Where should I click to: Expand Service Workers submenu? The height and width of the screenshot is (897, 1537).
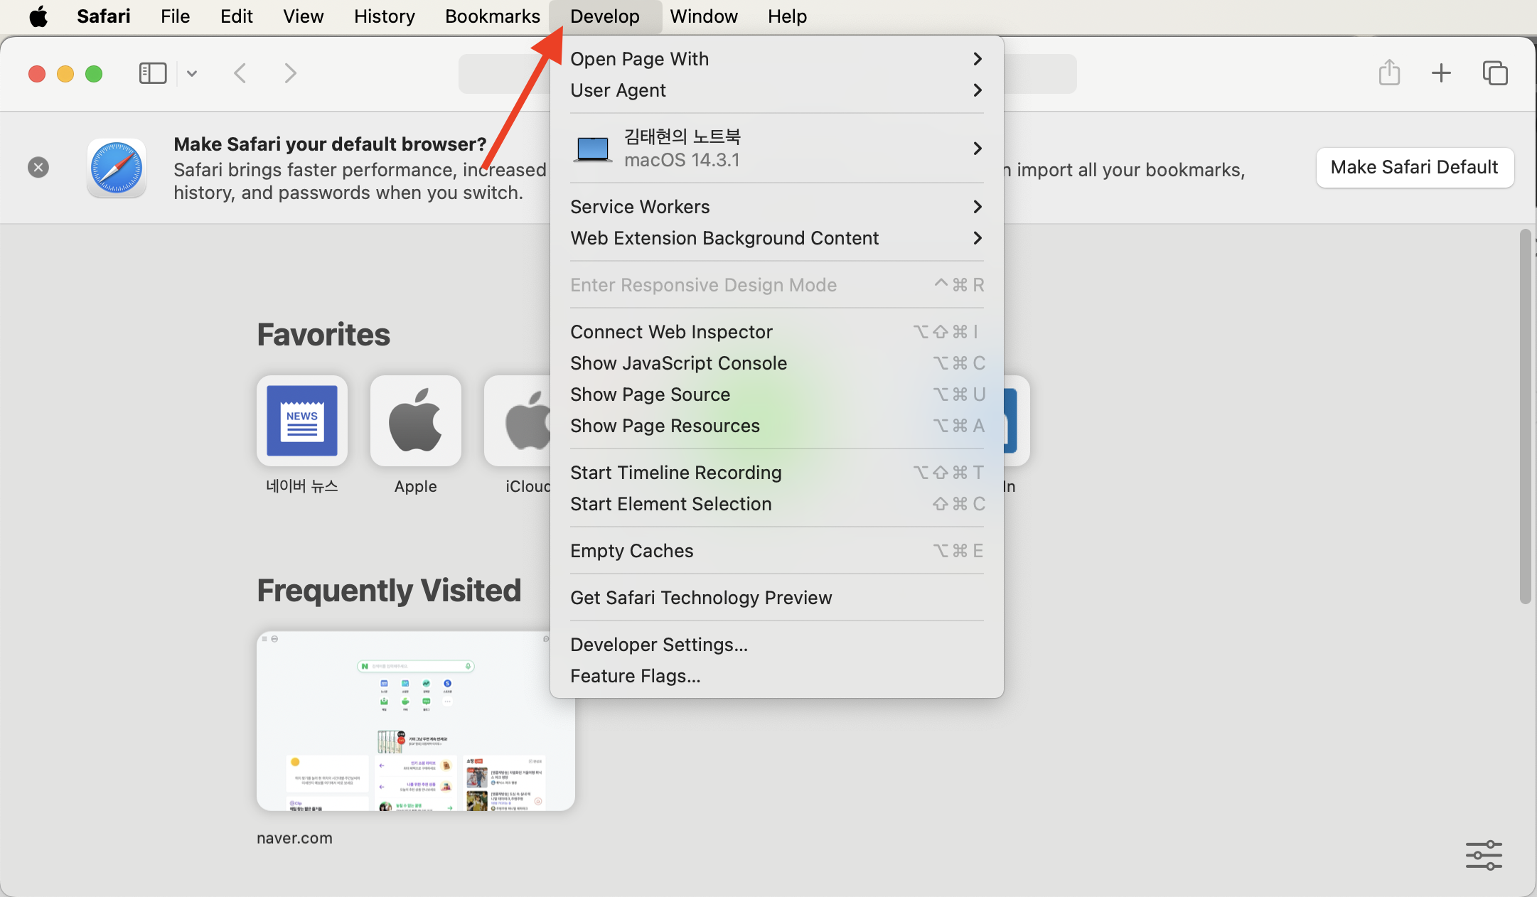pos(776,207)
